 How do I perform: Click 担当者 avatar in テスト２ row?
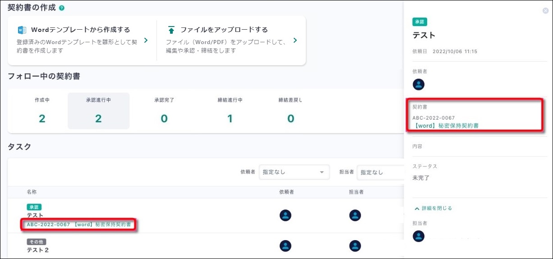355,246
